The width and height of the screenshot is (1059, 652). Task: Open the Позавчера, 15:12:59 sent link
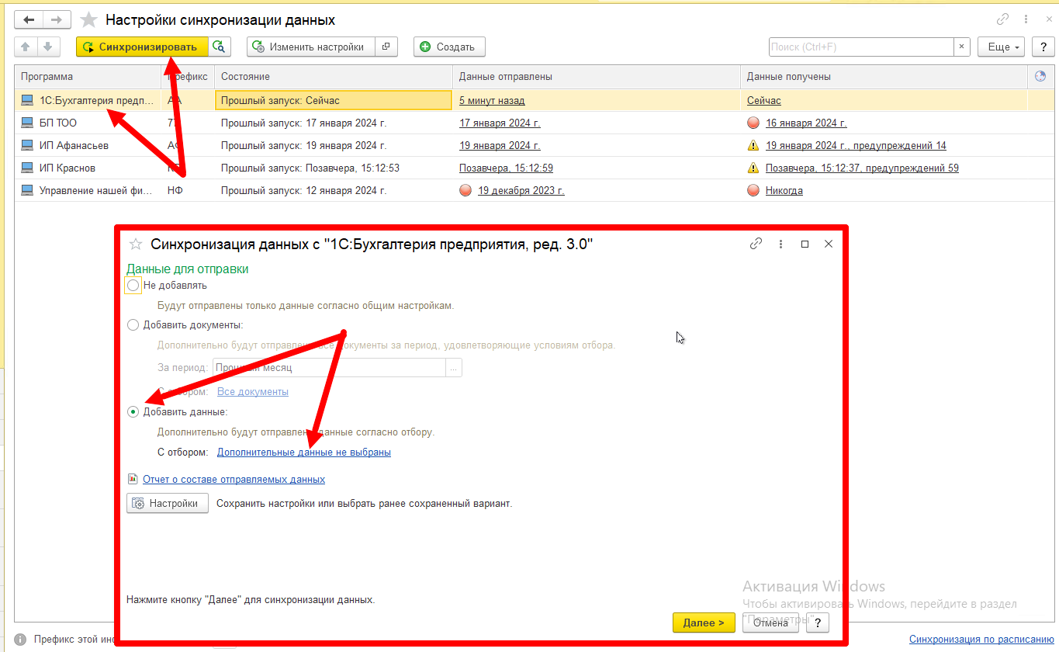pos(506,168)
